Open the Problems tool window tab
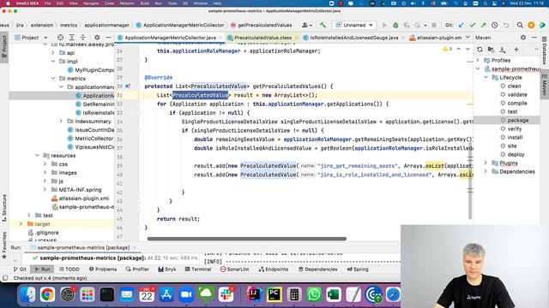Viewport: 549px width, 308px height. [x=103, y=269]
